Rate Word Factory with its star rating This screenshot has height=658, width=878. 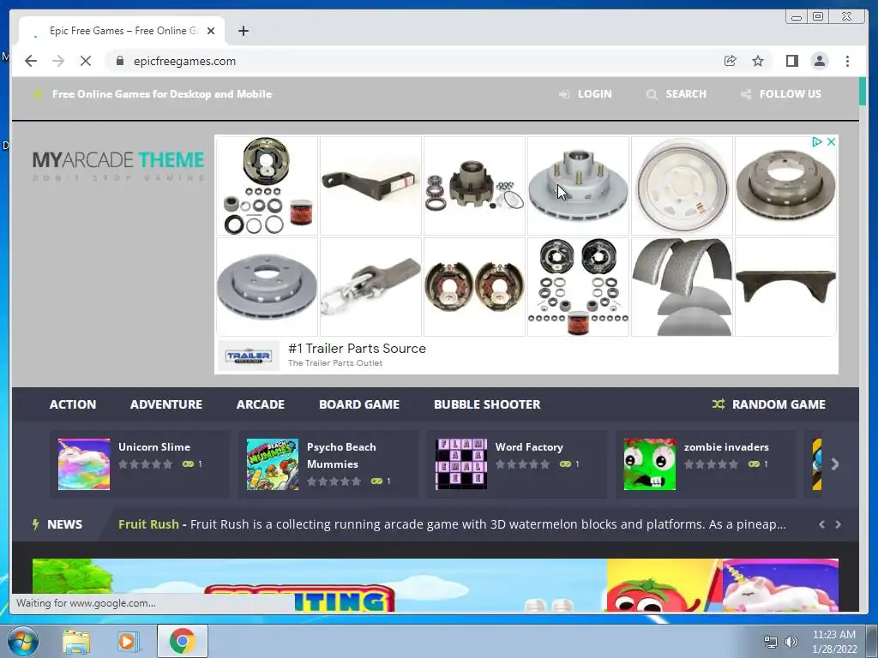pos(522,464)
